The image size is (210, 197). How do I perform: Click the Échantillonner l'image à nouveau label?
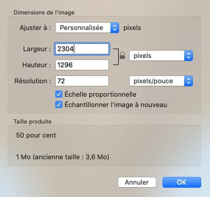116,105
